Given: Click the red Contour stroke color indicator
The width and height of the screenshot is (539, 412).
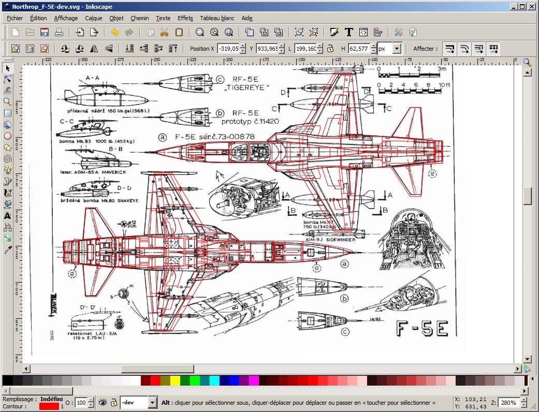Looking at the screenshot, I should pyautogui.click(x=49, y=406).
